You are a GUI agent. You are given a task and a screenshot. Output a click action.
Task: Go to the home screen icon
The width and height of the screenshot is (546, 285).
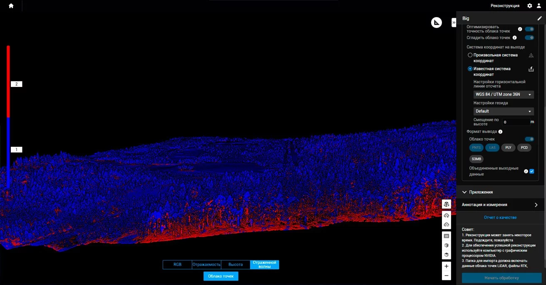click(x=11, y=6)
